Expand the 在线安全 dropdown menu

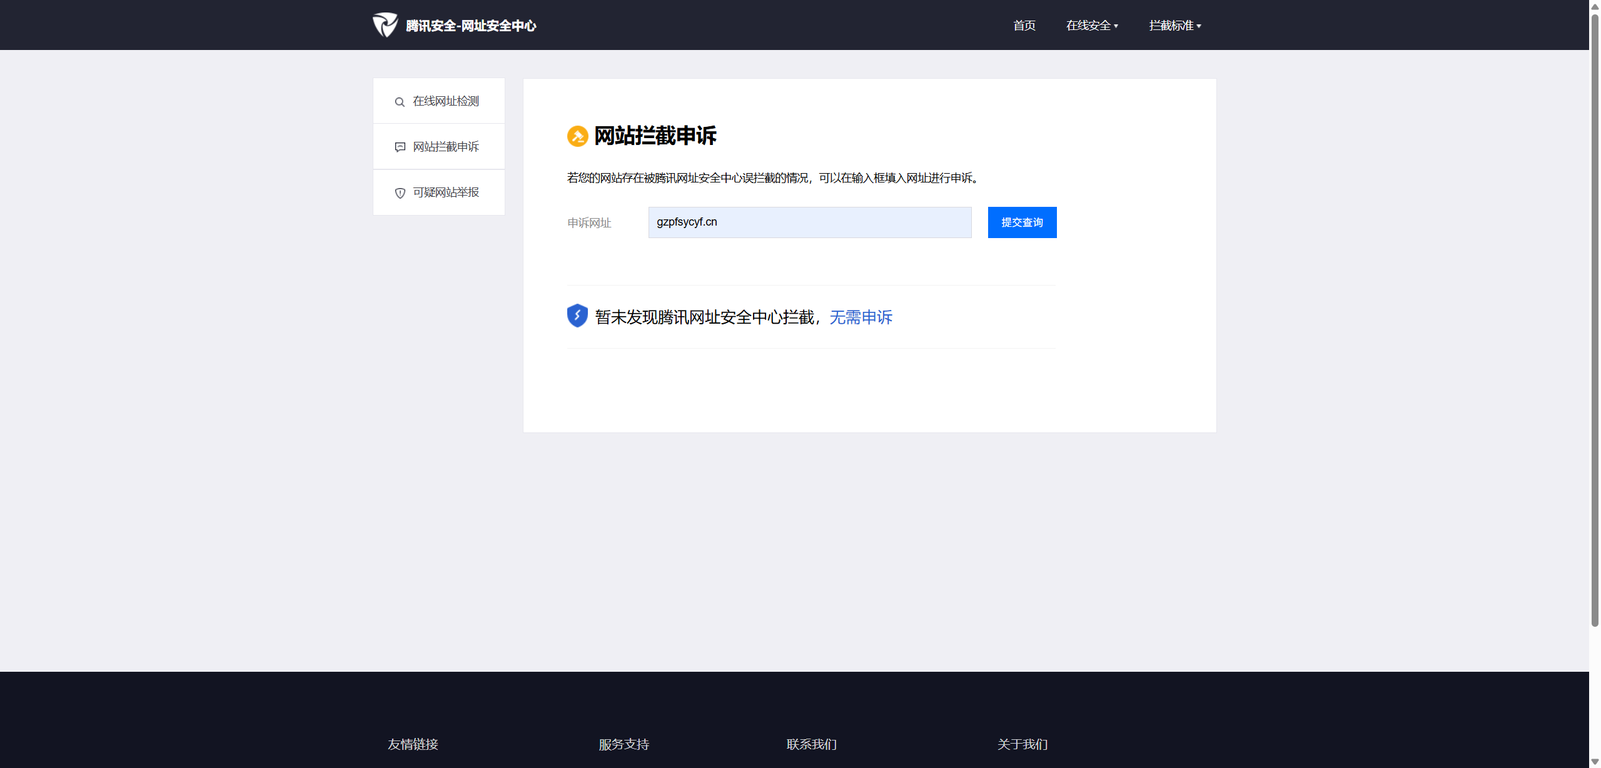click(x=1092, y=26)
